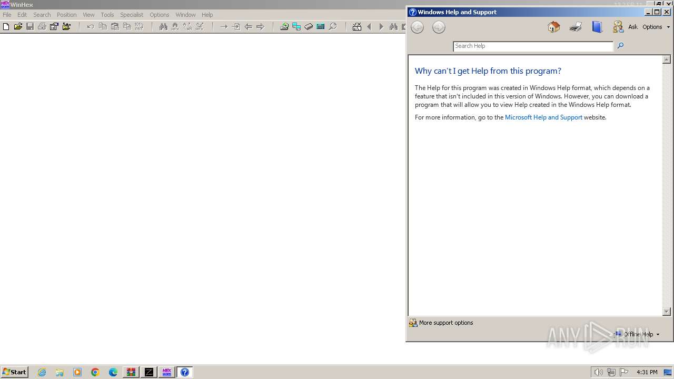Screen dimensions: 674x379
Task: Click the help pane scroll up arrow
Action: coord(666,60)
